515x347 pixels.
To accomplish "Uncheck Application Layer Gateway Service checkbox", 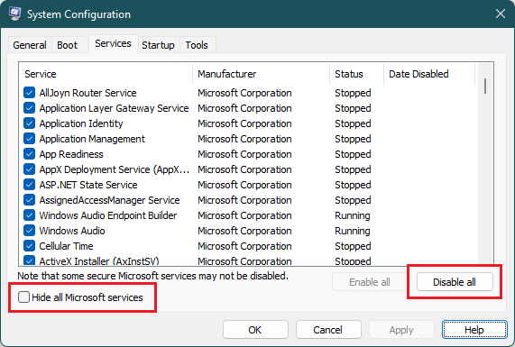I will coord(29,108).
